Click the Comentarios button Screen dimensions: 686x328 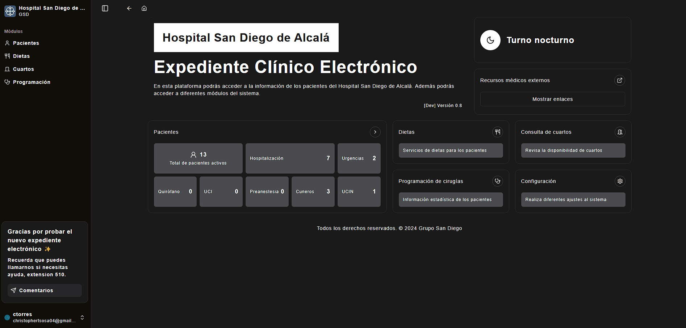[x=45, y=290]
